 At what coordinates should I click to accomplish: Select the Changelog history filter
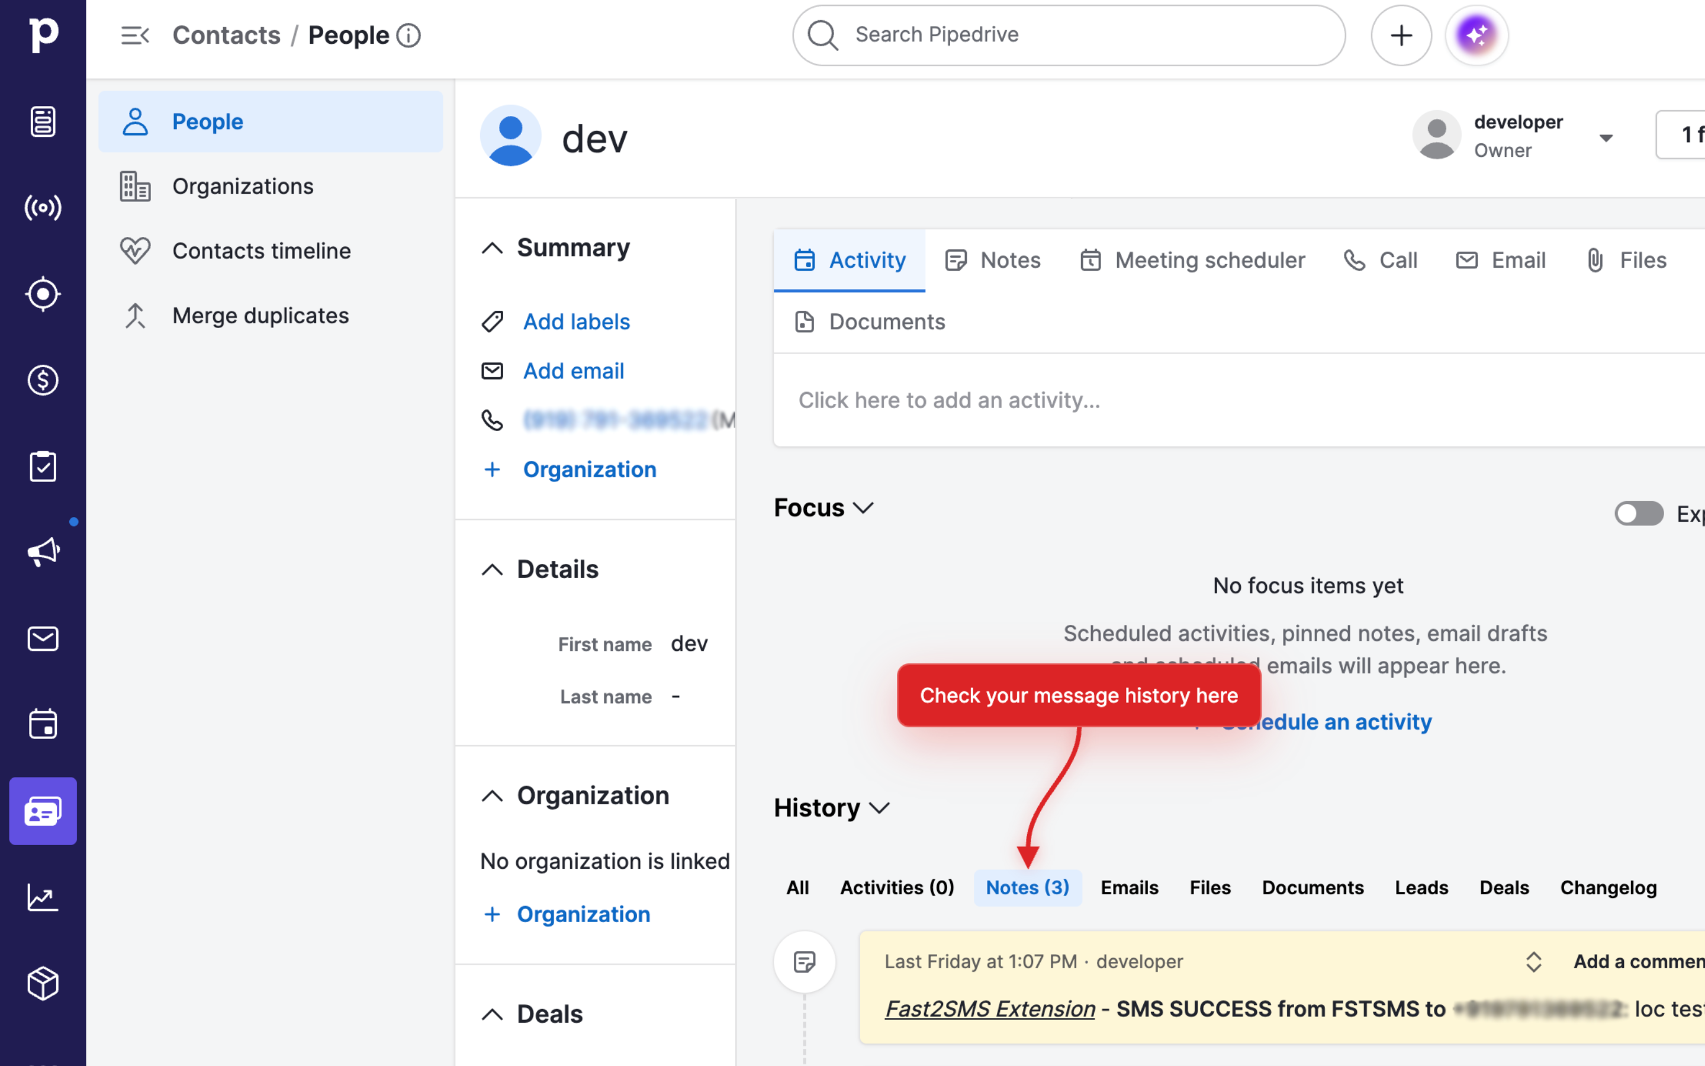1608,888
